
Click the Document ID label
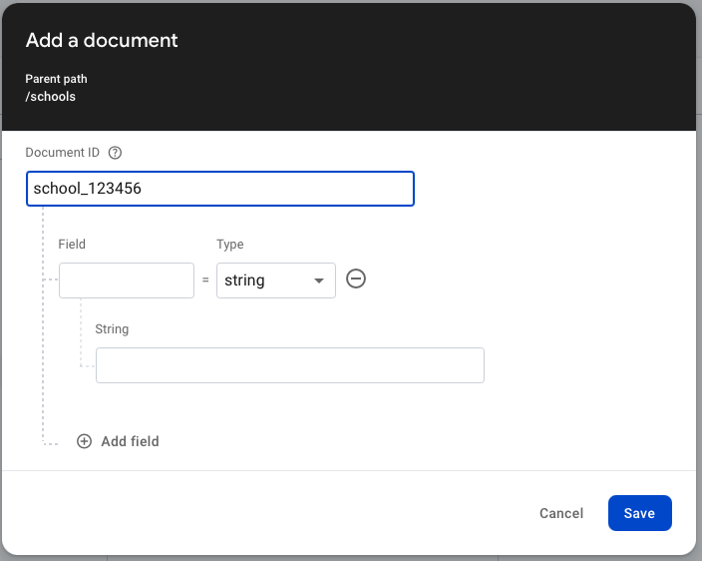(62, 153)
